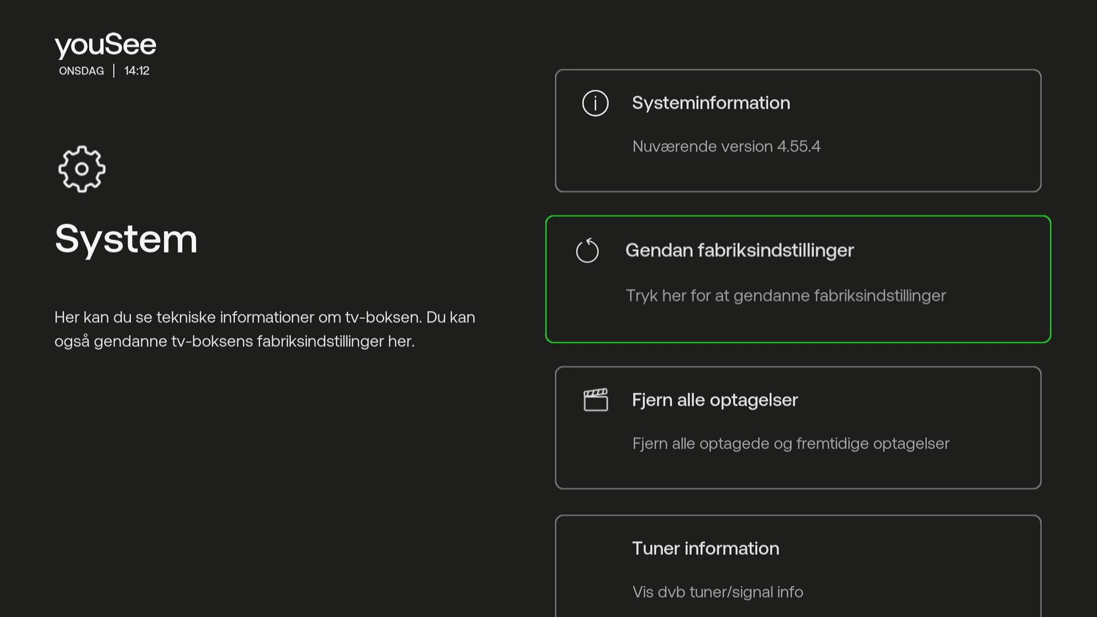Select Gendan fabriksindstillinger to restore factory settings
This screenshot has width=1097, height=617.
[798, 279]
